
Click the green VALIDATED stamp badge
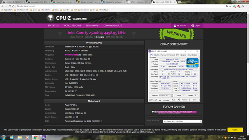177,34
